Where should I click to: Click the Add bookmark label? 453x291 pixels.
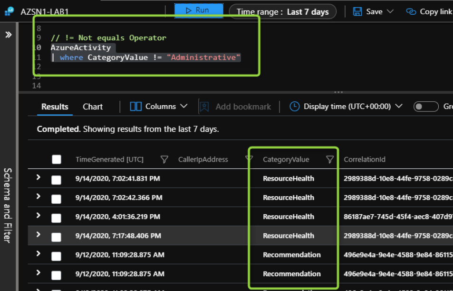243,107
